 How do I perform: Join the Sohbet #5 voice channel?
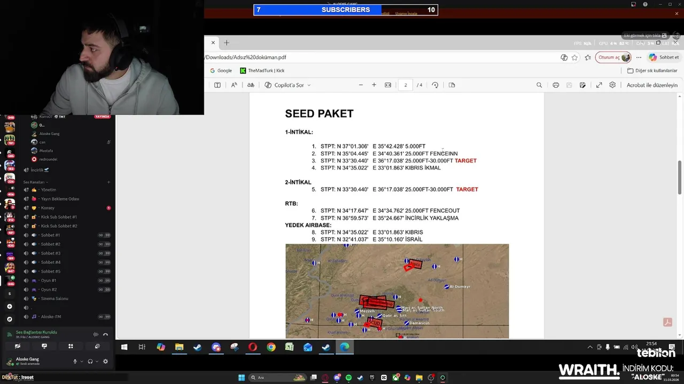(x=67, y=271)
